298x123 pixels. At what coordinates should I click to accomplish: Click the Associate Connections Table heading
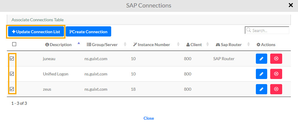[x=37, y=20]
